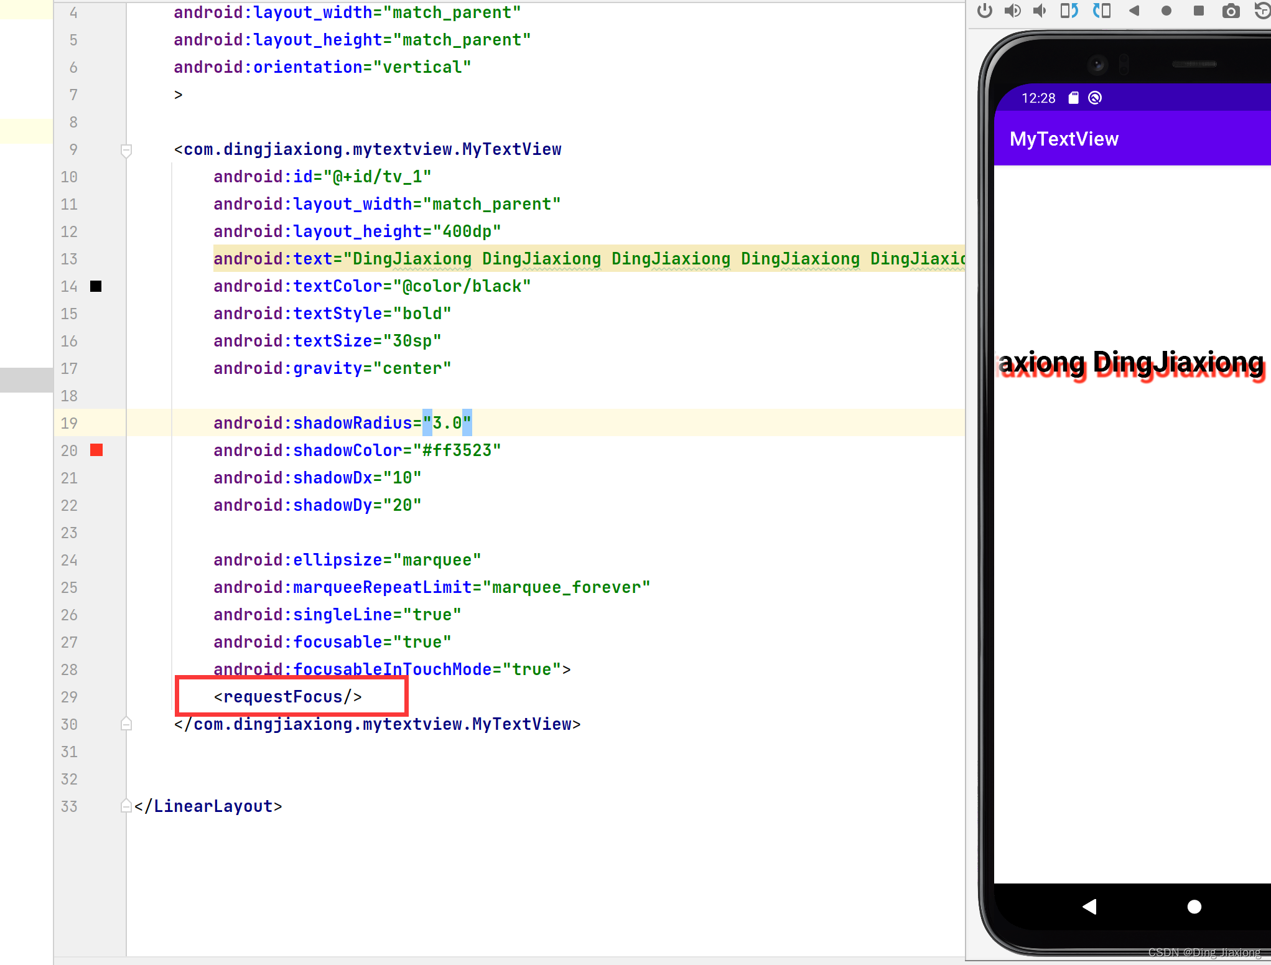Rotate emulator left with rotate icon

[1069, 11]
